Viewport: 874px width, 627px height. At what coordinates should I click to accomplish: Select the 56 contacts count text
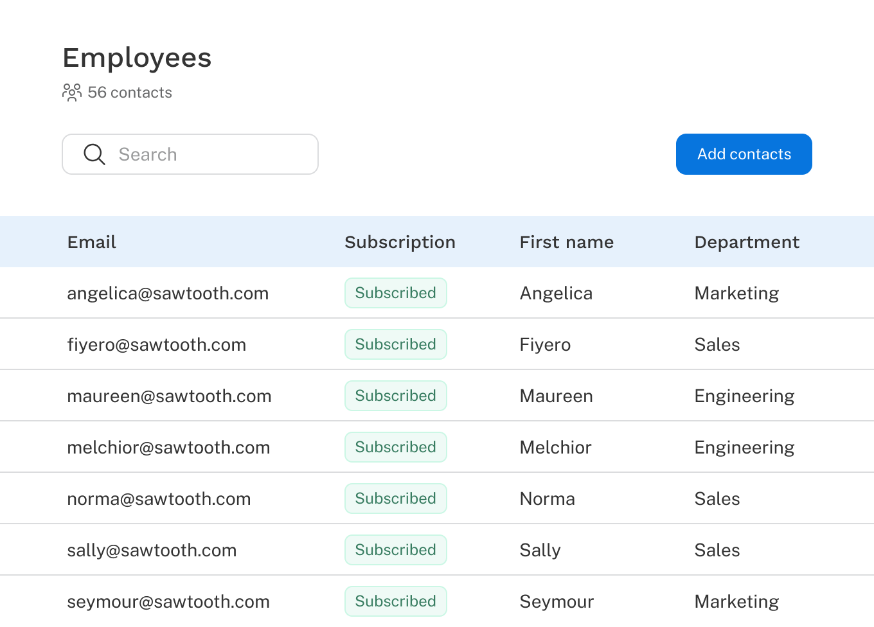pyautogui.click(x=130, y=93)
